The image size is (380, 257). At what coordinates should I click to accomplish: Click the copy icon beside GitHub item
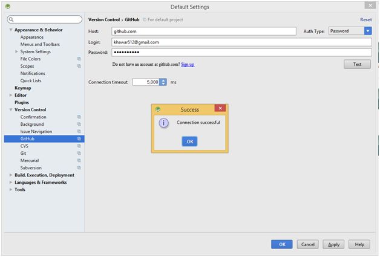[x=79, y=138]
